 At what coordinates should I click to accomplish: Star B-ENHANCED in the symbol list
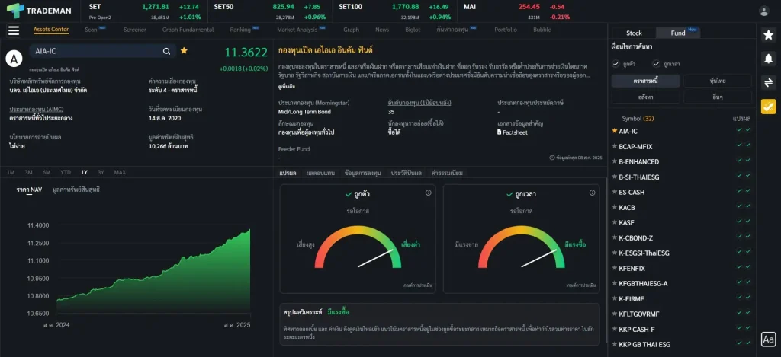click(615, 161)
